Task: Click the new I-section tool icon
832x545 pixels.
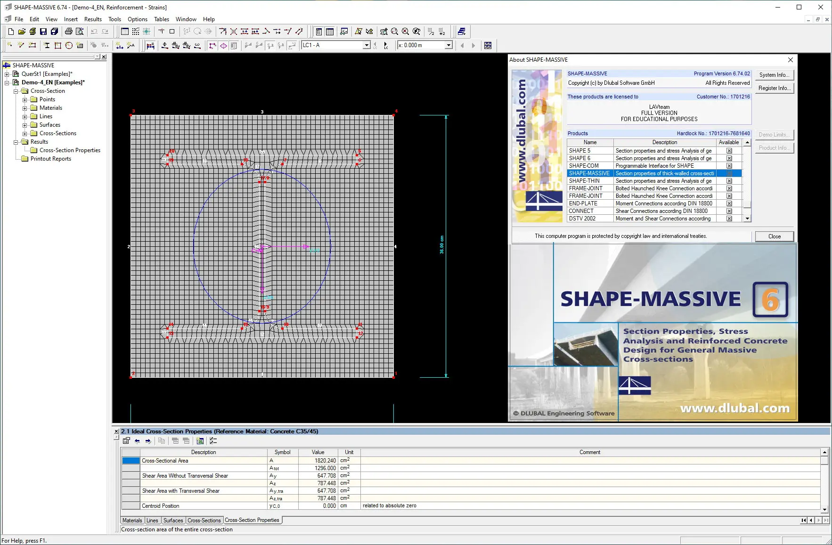Action: tap(47, 46)
